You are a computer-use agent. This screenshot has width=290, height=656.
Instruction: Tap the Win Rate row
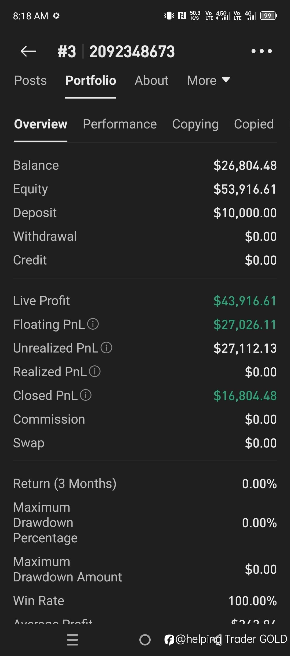pyautogui.click(x=145, y=601)
